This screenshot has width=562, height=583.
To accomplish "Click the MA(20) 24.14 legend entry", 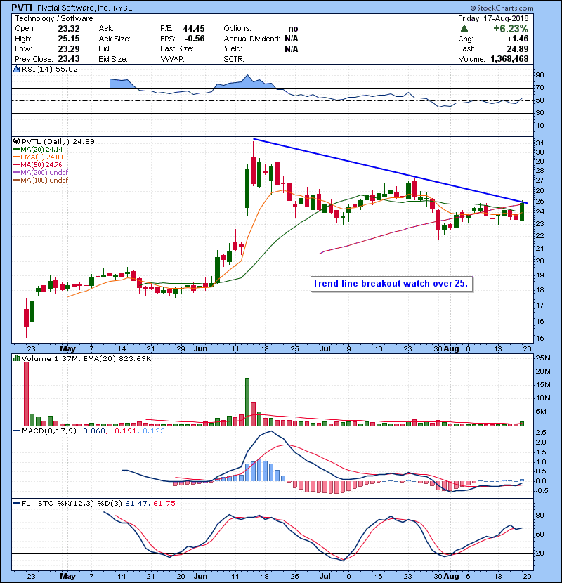I will (x=38, y=149).
